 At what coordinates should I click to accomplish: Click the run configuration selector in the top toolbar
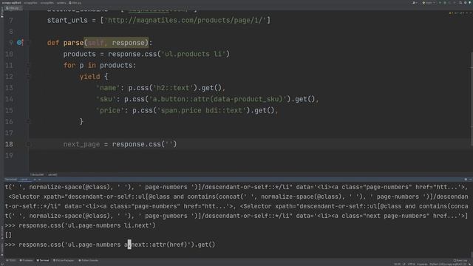[x=428, y=3]
